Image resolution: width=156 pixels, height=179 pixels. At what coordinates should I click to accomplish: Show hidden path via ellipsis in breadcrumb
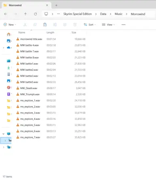pyautogui.click(x=58, y=14)
